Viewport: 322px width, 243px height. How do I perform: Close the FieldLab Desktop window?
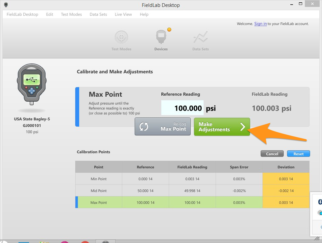click(x=312, y=4)
